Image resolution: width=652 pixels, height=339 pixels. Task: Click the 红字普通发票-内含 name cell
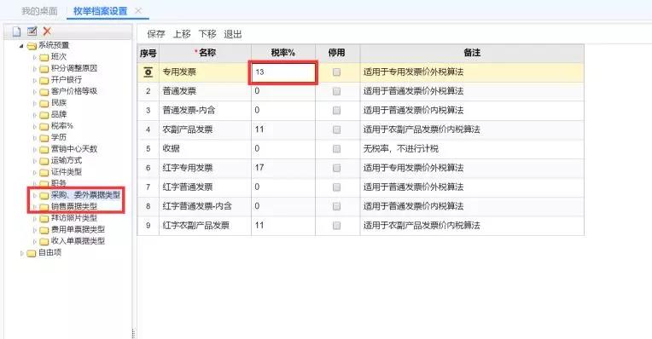tap(205, 206)
